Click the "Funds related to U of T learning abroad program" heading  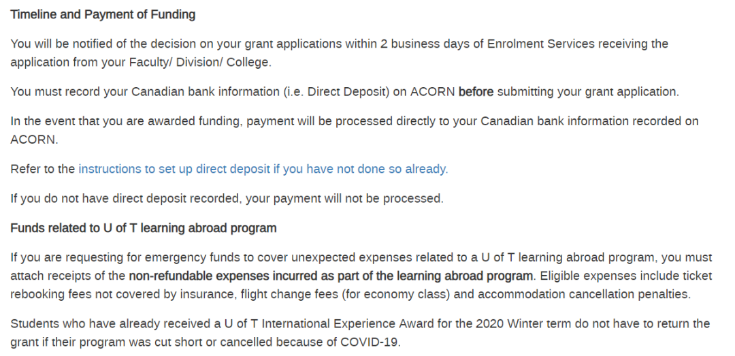(144, 228)
